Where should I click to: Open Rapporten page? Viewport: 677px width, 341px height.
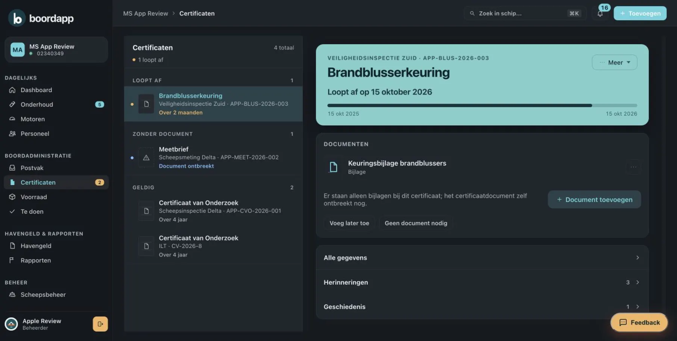[56, 261]
